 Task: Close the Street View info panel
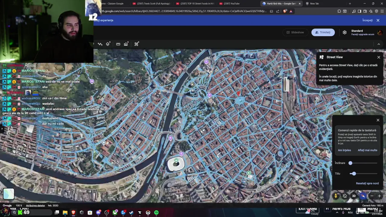379,57
